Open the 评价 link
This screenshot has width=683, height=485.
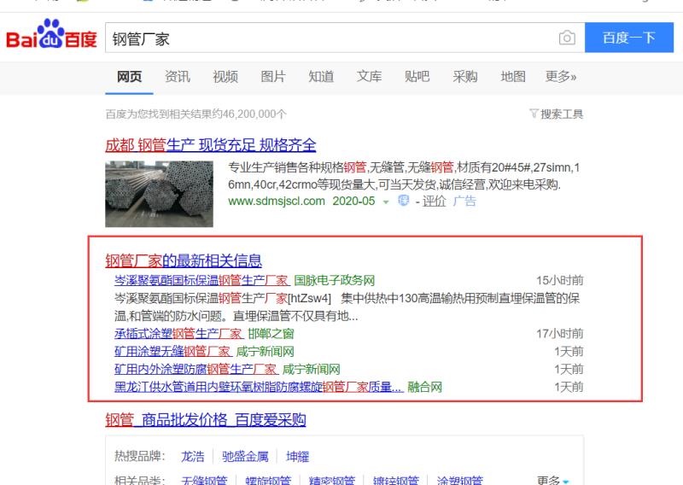click(x=435, y=201)
